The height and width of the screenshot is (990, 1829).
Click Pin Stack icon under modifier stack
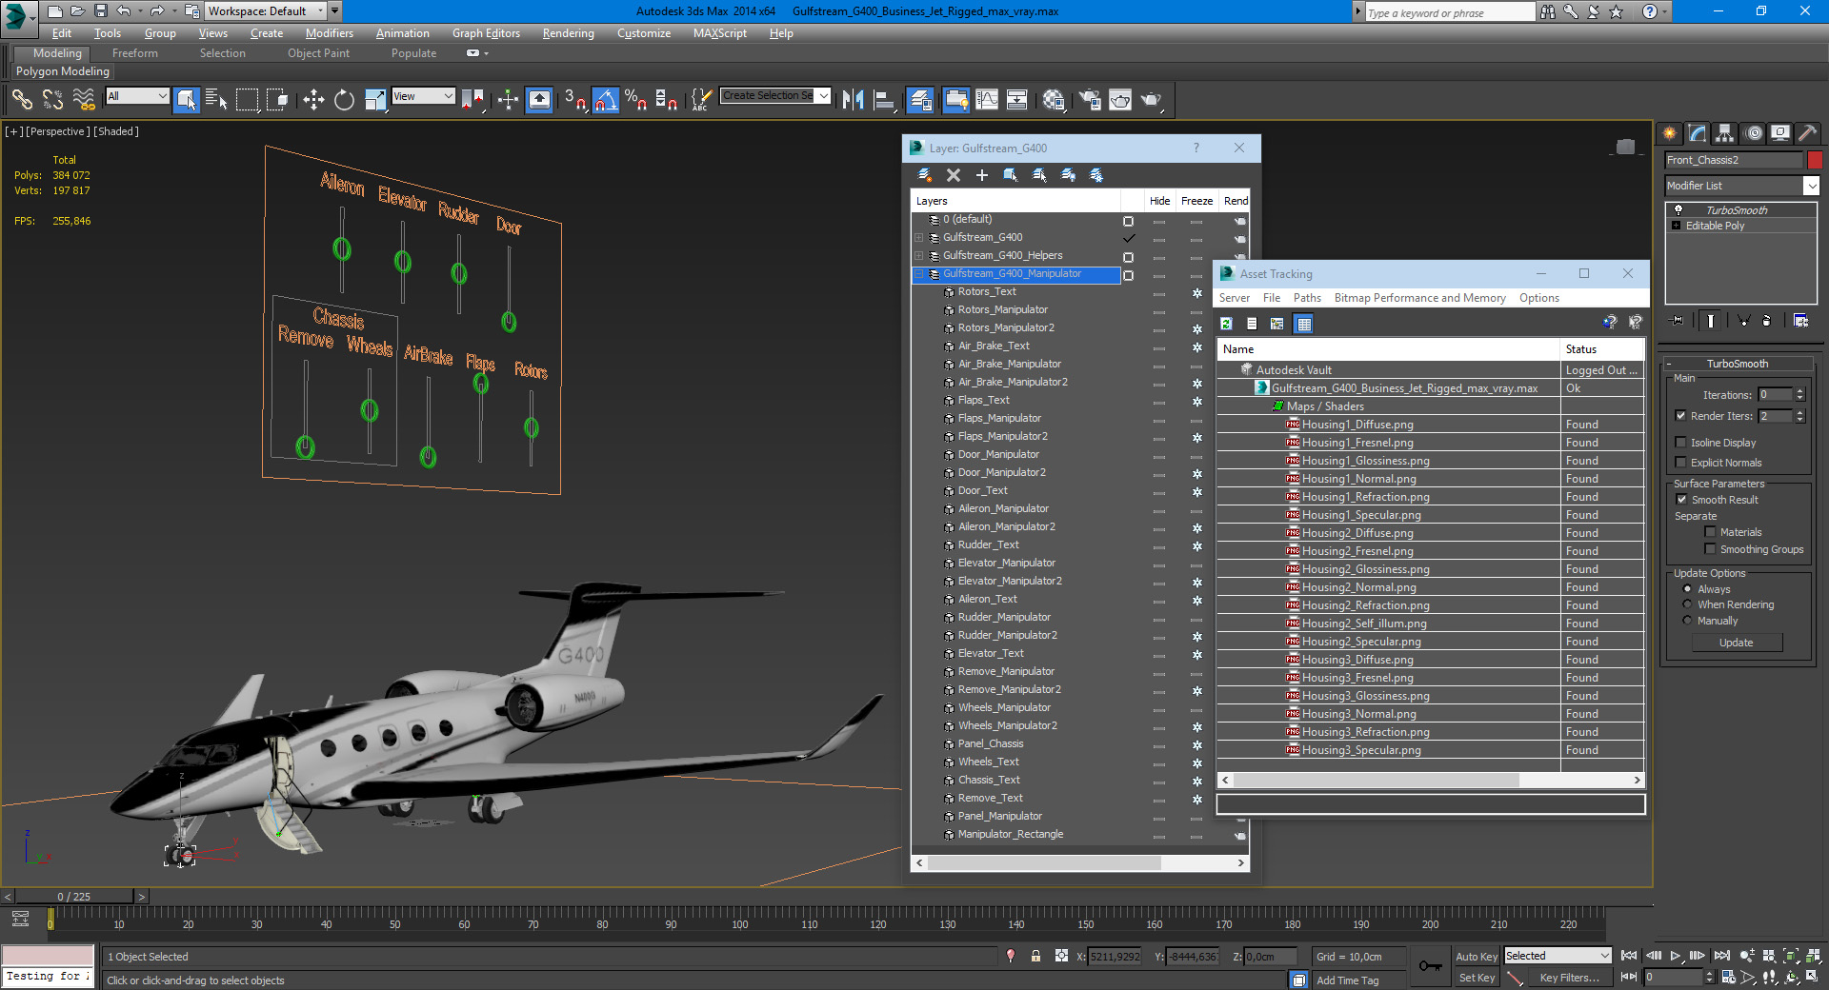click(x=1678, y=321)
